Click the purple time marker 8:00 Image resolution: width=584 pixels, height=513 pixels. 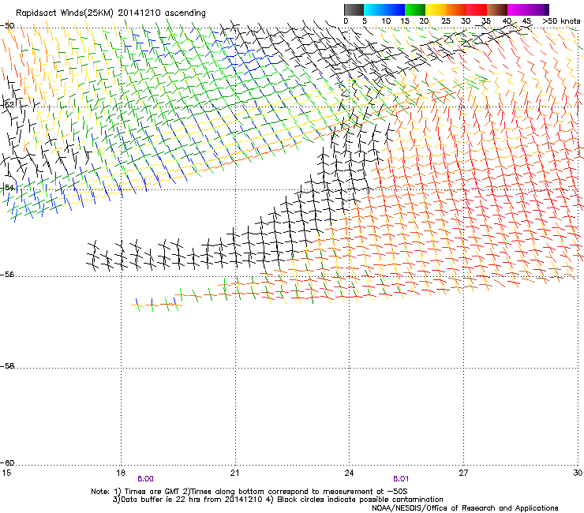click(x=146, y=479)
